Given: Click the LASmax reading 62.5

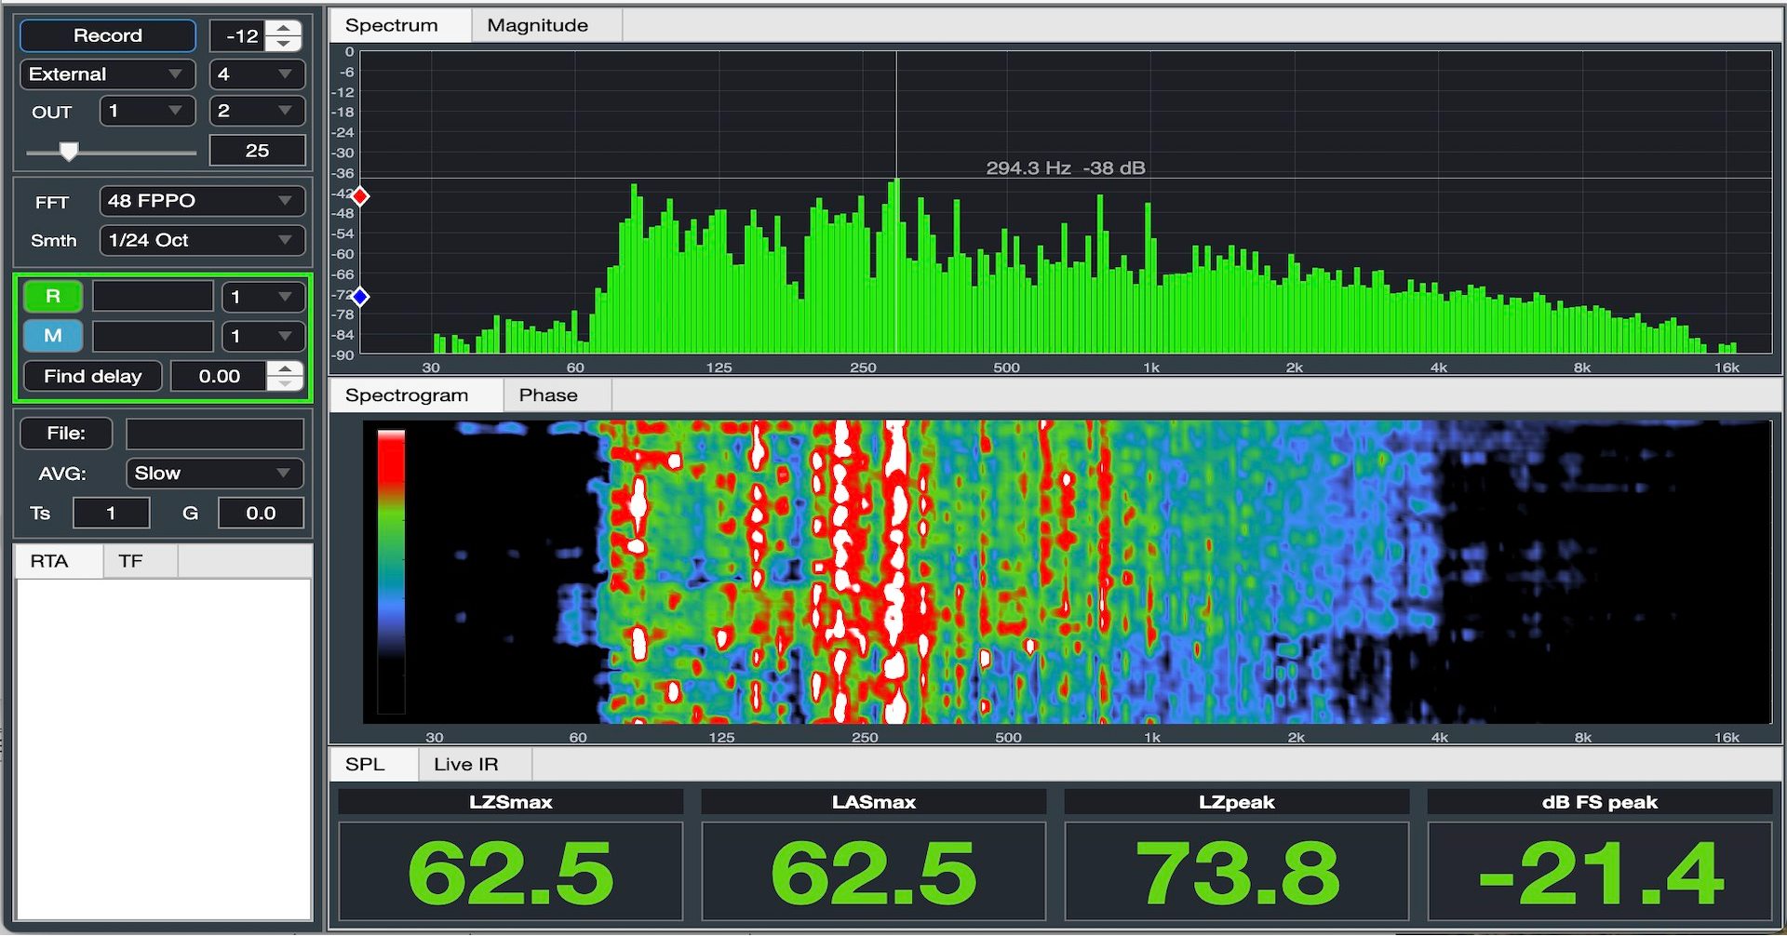Looking at the screenshot, I should click(873, 872).
